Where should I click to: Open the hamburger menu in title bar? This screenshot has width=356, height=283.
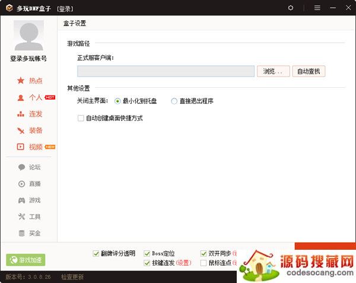[317, 8]
